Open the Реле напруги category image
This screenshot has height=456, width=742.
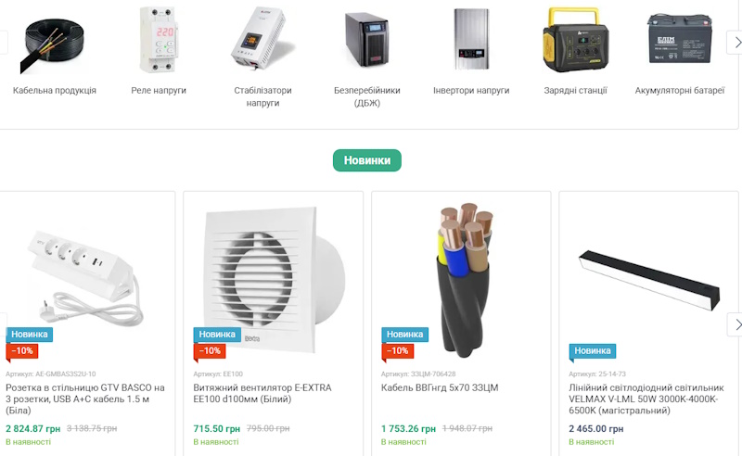[x=159, y=40]
